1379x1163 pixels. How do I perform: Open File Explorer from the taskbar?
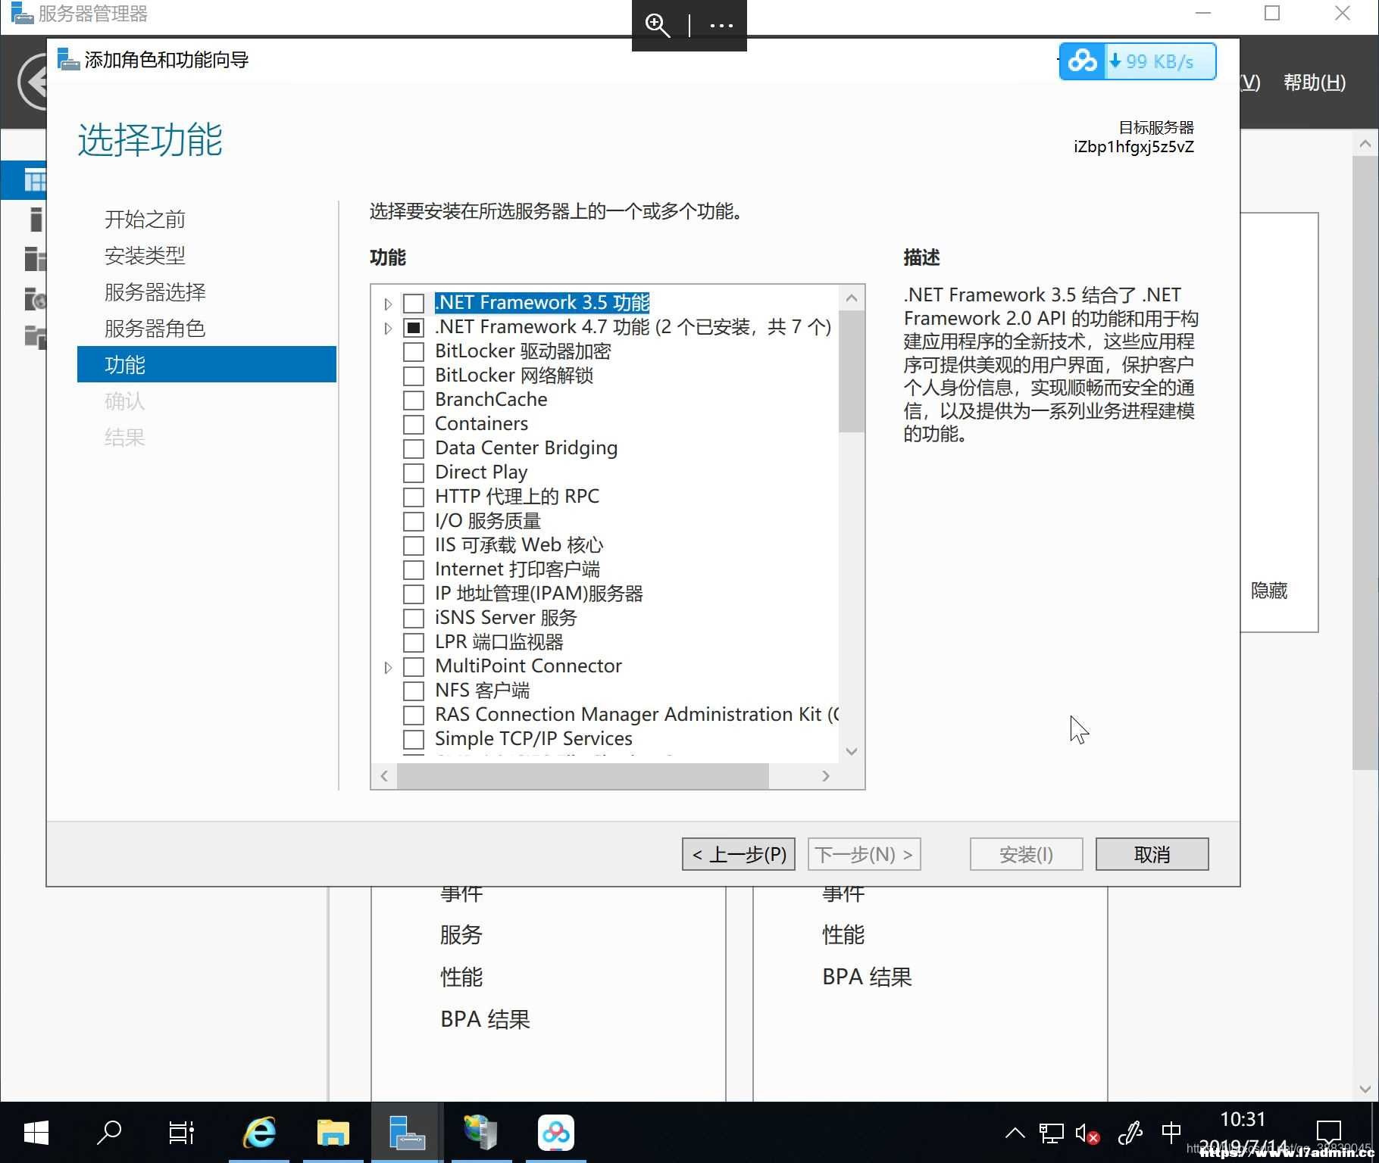(x=333, y=1133)
